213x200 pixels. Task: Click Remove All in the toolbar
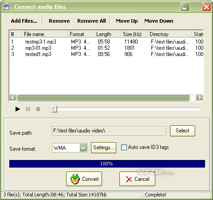(x=91, y=21)
